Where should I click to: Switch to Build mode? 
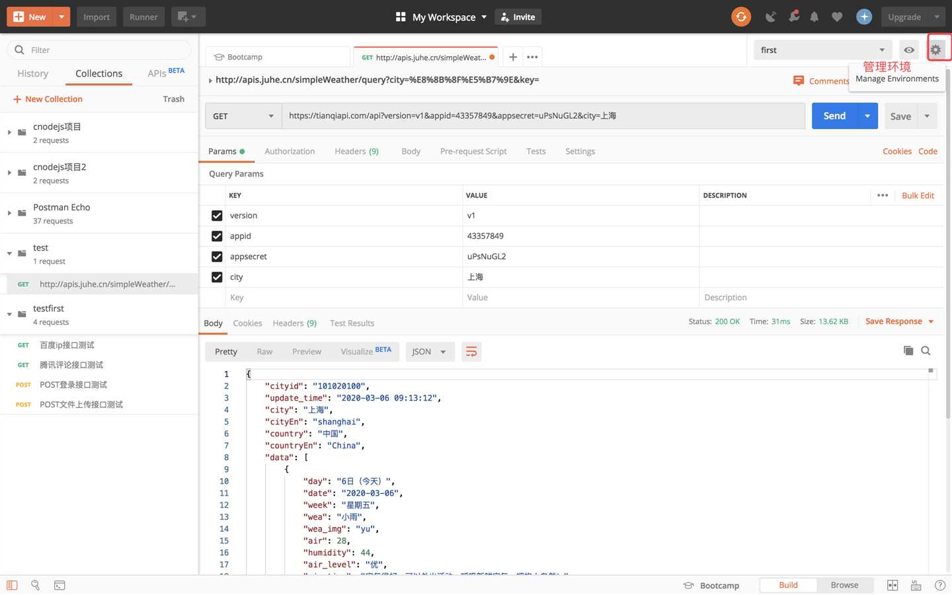tap(788, 585)
